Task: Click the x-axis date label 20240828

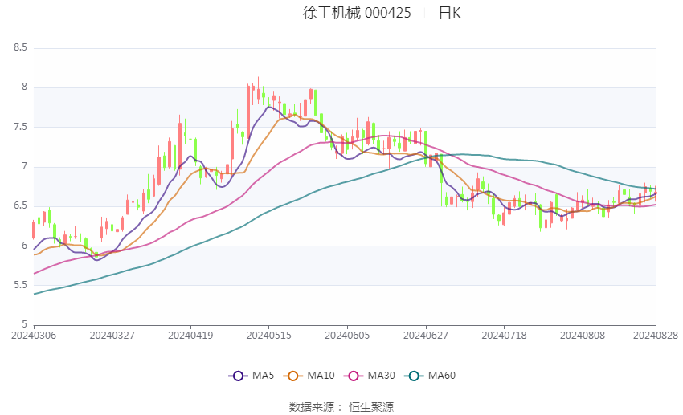Action: [x=656, y=336]
